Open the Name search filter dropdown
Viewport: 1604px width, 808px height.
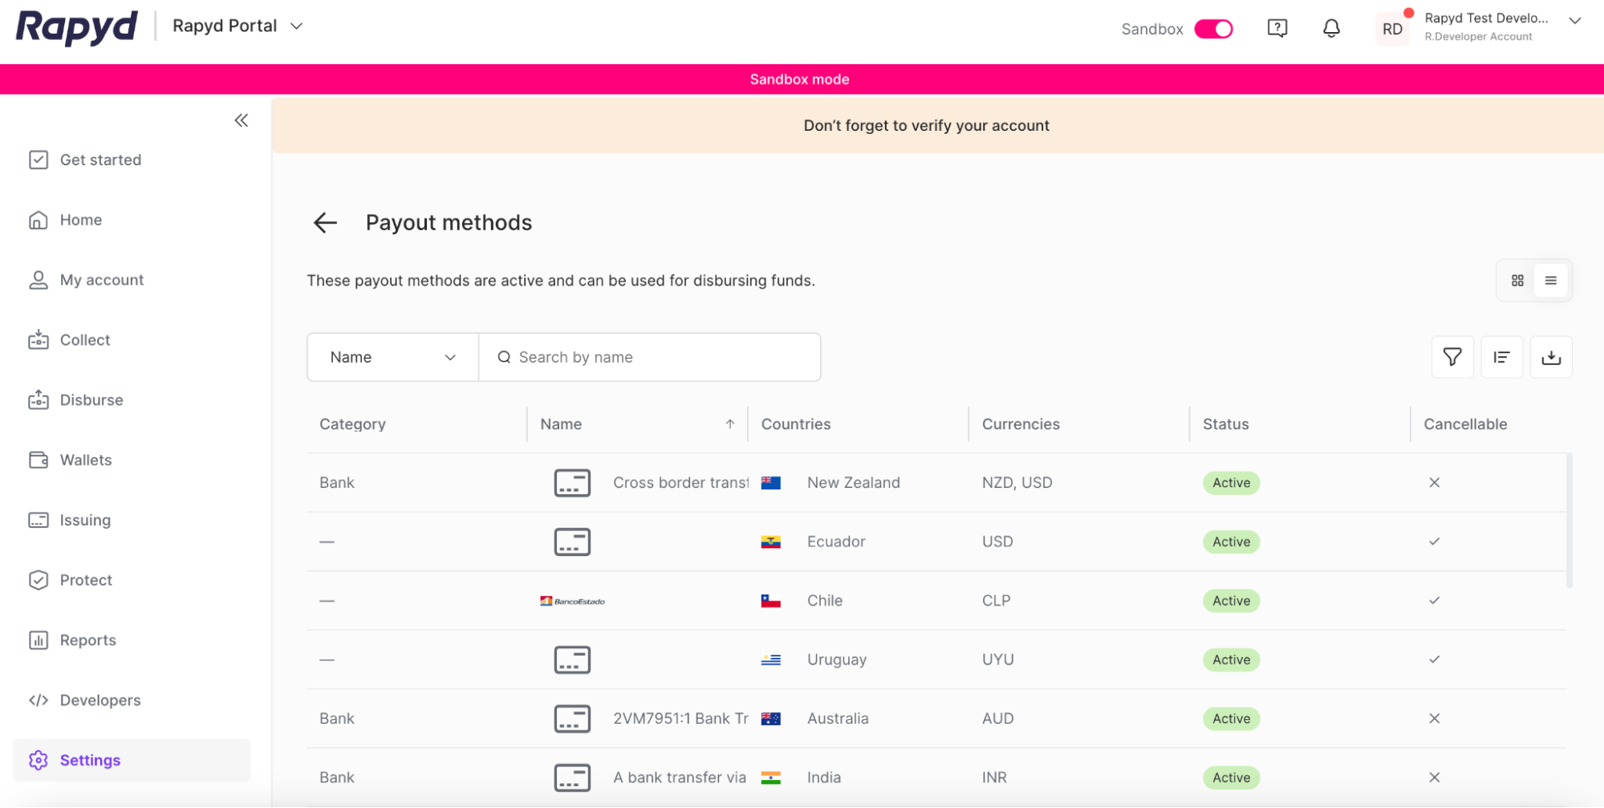coord(392,356)
